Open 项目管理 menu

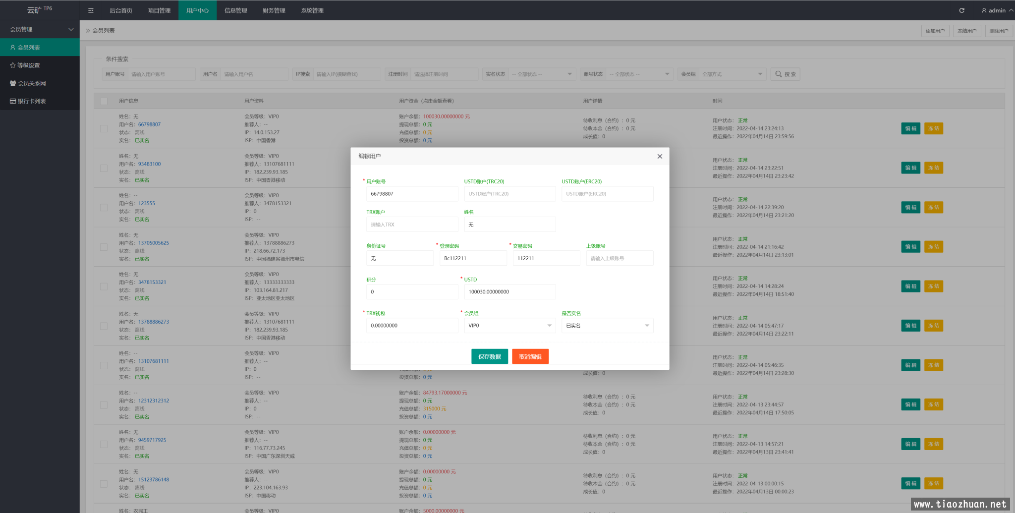point(159,10)
